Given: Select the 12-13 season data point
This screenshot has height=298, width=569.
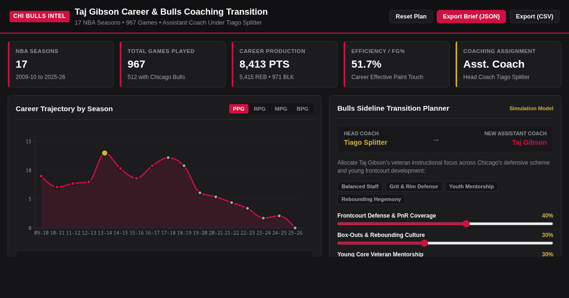Looking at the screenshot, I should click(89, 182).
